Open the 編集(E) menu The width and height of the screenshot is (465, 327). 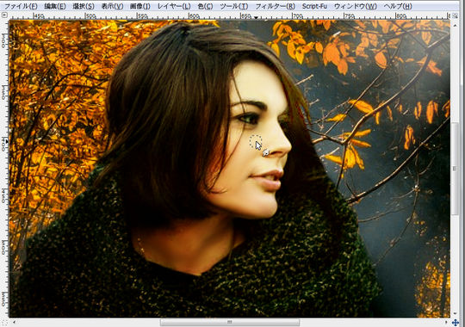tap(55, 6)
